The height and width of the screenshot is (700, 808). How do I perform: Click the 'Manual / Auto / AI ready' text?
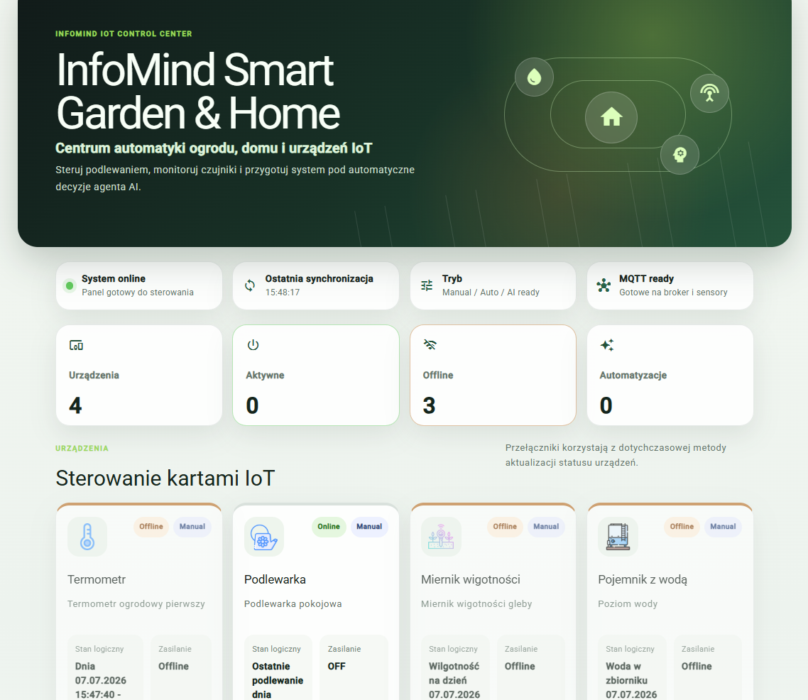point(491,292)
